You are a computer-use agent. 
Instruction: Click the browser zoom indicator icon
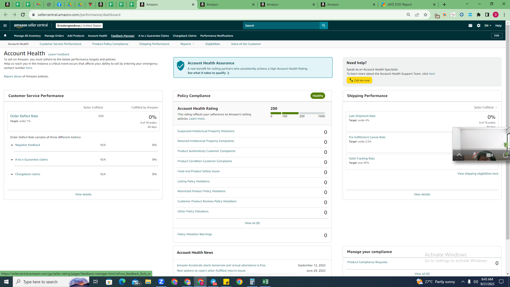pos(409,15)
